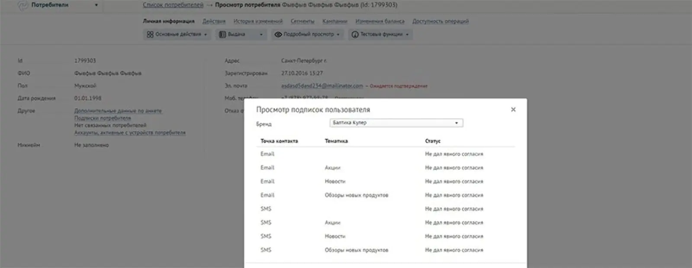This screenshot has width=692, height=268.
Task: Click the site logo beside Потребители
Action: (23, 6)
